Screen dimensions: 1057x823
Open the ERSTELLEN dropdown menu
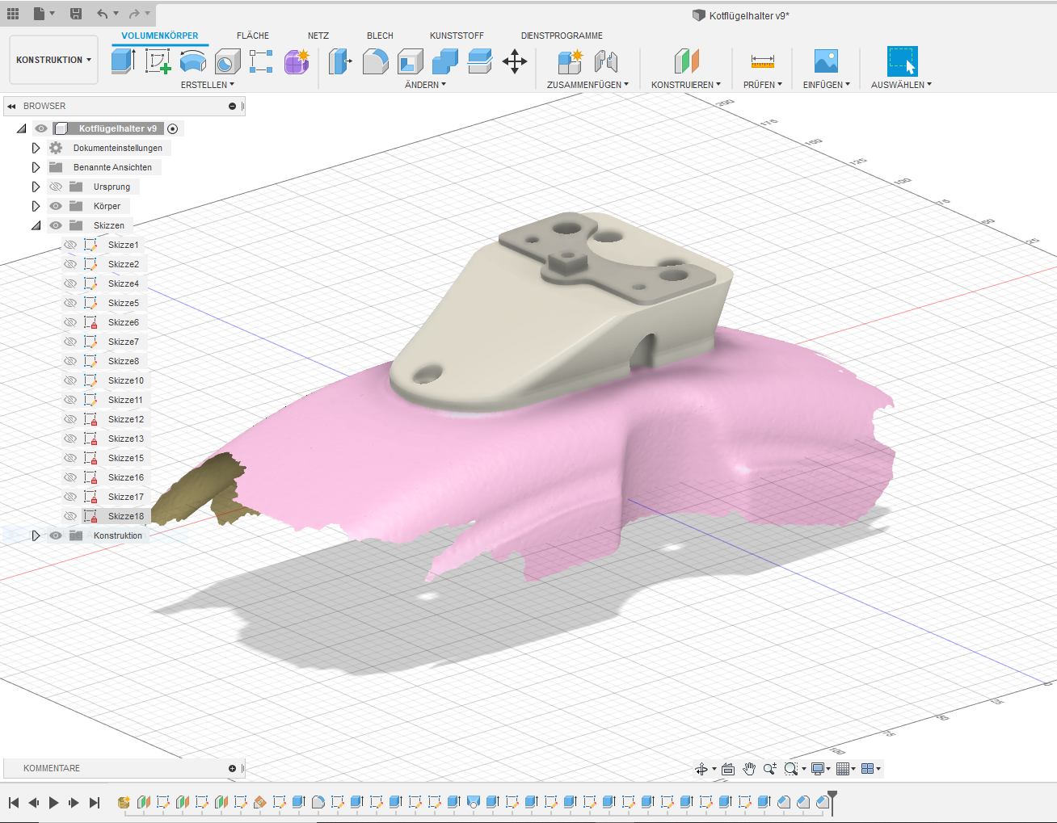point(207,85)
